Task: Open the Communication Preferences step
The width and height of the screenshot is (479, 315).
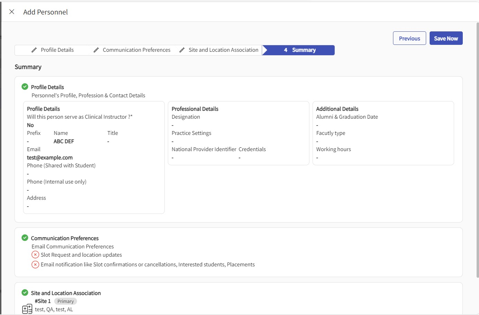Action: (136, 50)
